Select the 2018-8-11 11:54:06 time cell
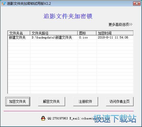 [113, 37]
